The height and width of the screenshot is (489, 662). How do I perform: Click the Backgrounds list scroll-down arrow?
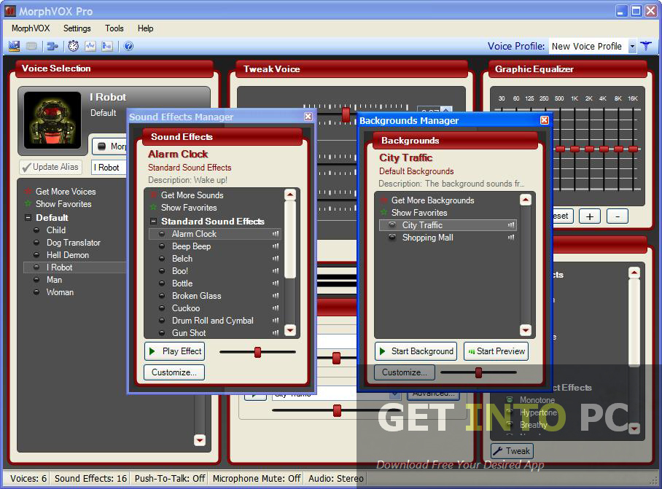[x=525, y=330]
